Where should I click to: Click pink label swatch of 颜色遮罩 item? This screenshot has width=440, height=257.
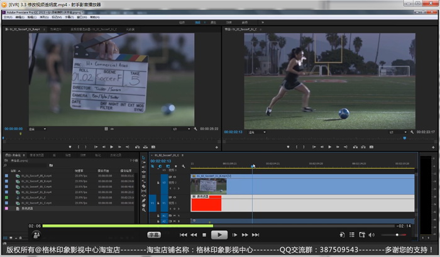(x=6, y=209)
